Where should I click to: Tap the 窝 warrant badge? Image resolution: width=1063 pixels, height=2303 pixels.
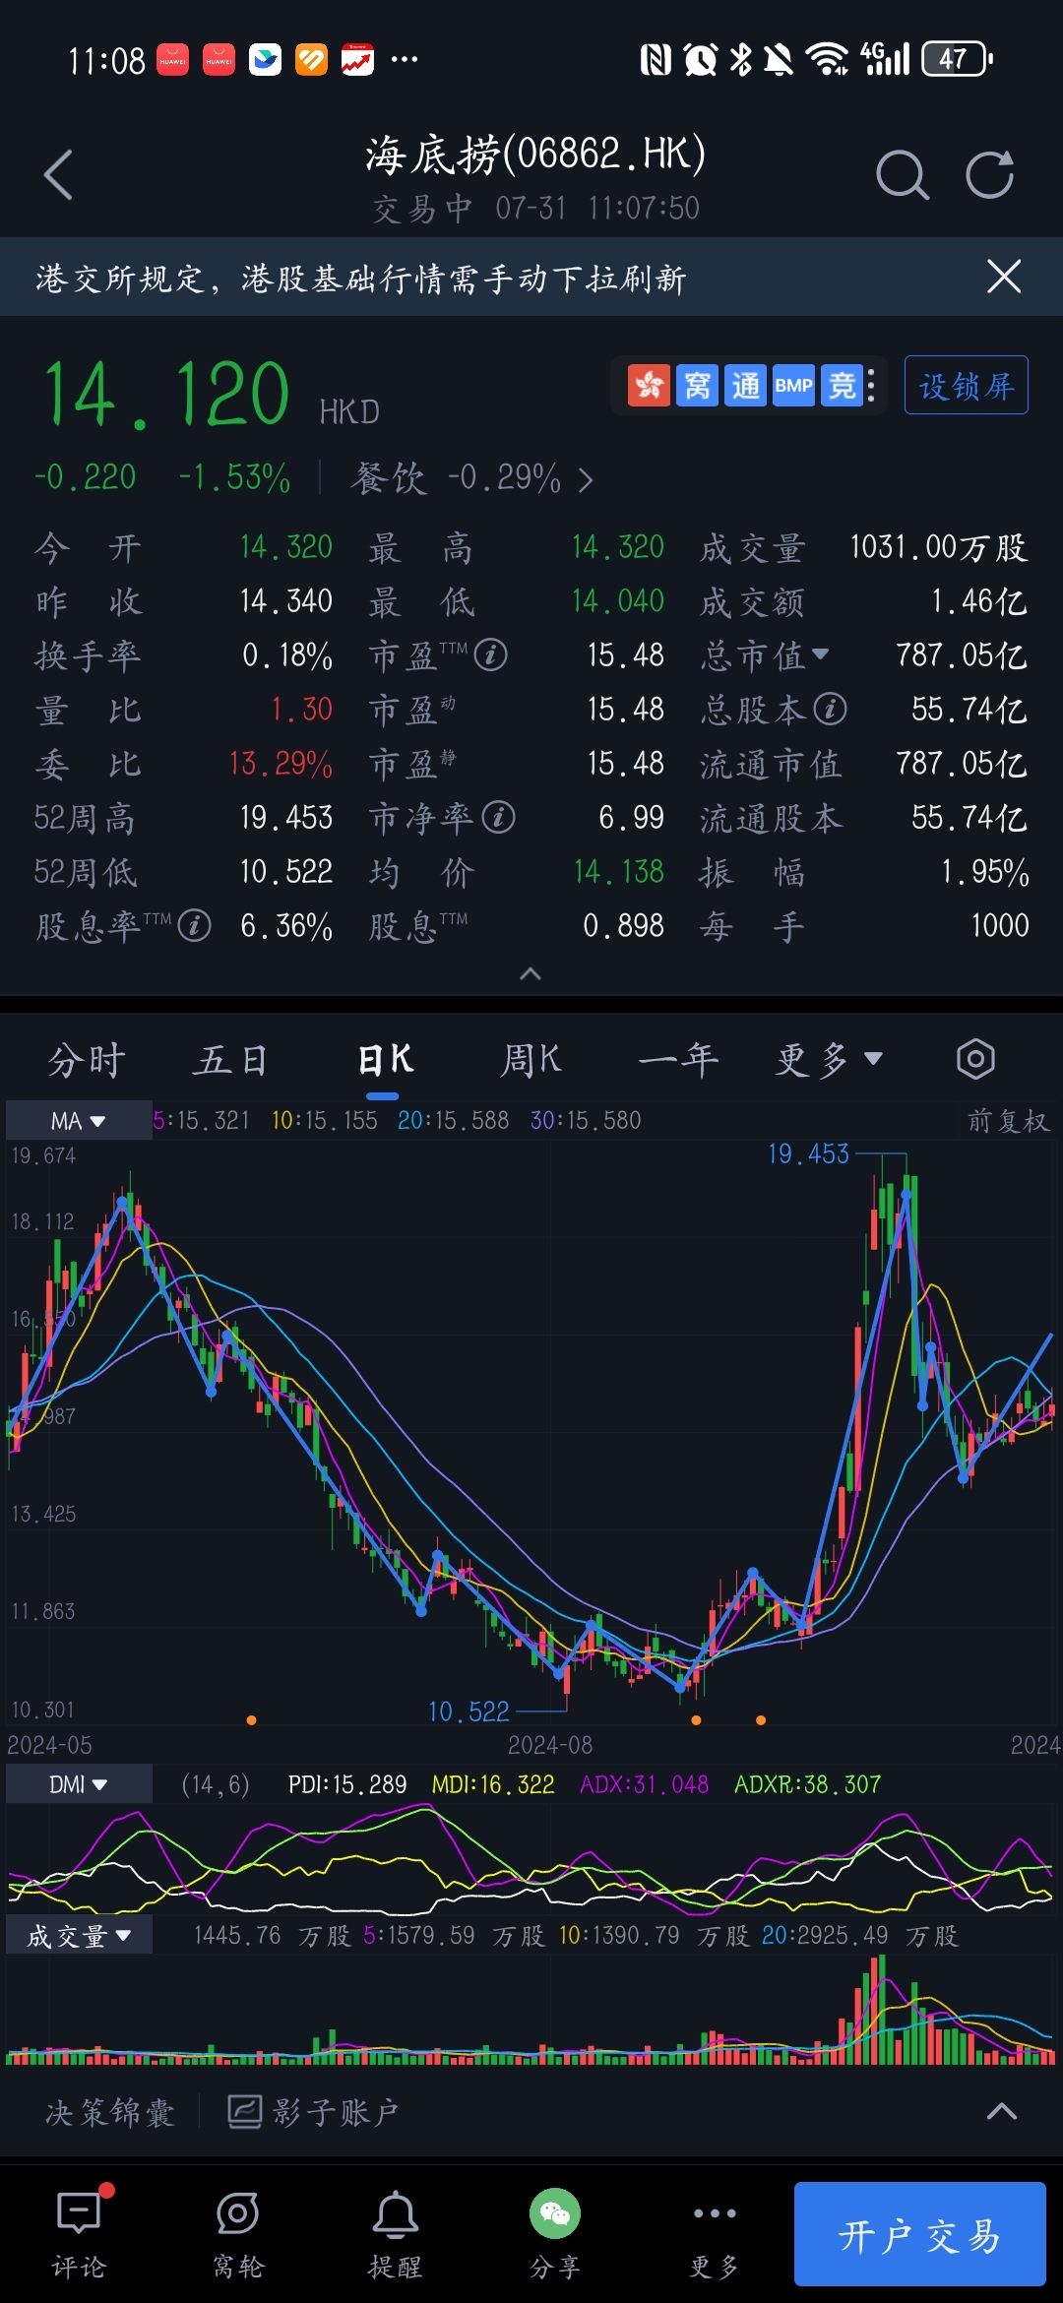[698, 386]
